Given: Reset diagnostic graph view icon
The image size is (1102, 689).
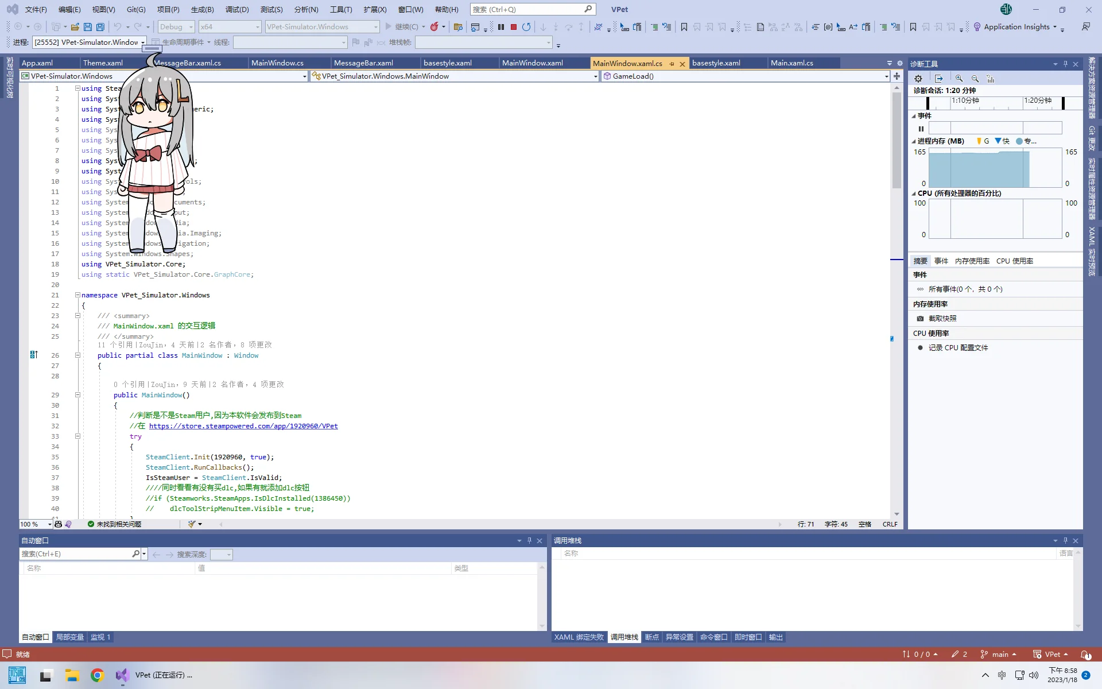Looking at the screenshot, I should [x=991, y=78].
